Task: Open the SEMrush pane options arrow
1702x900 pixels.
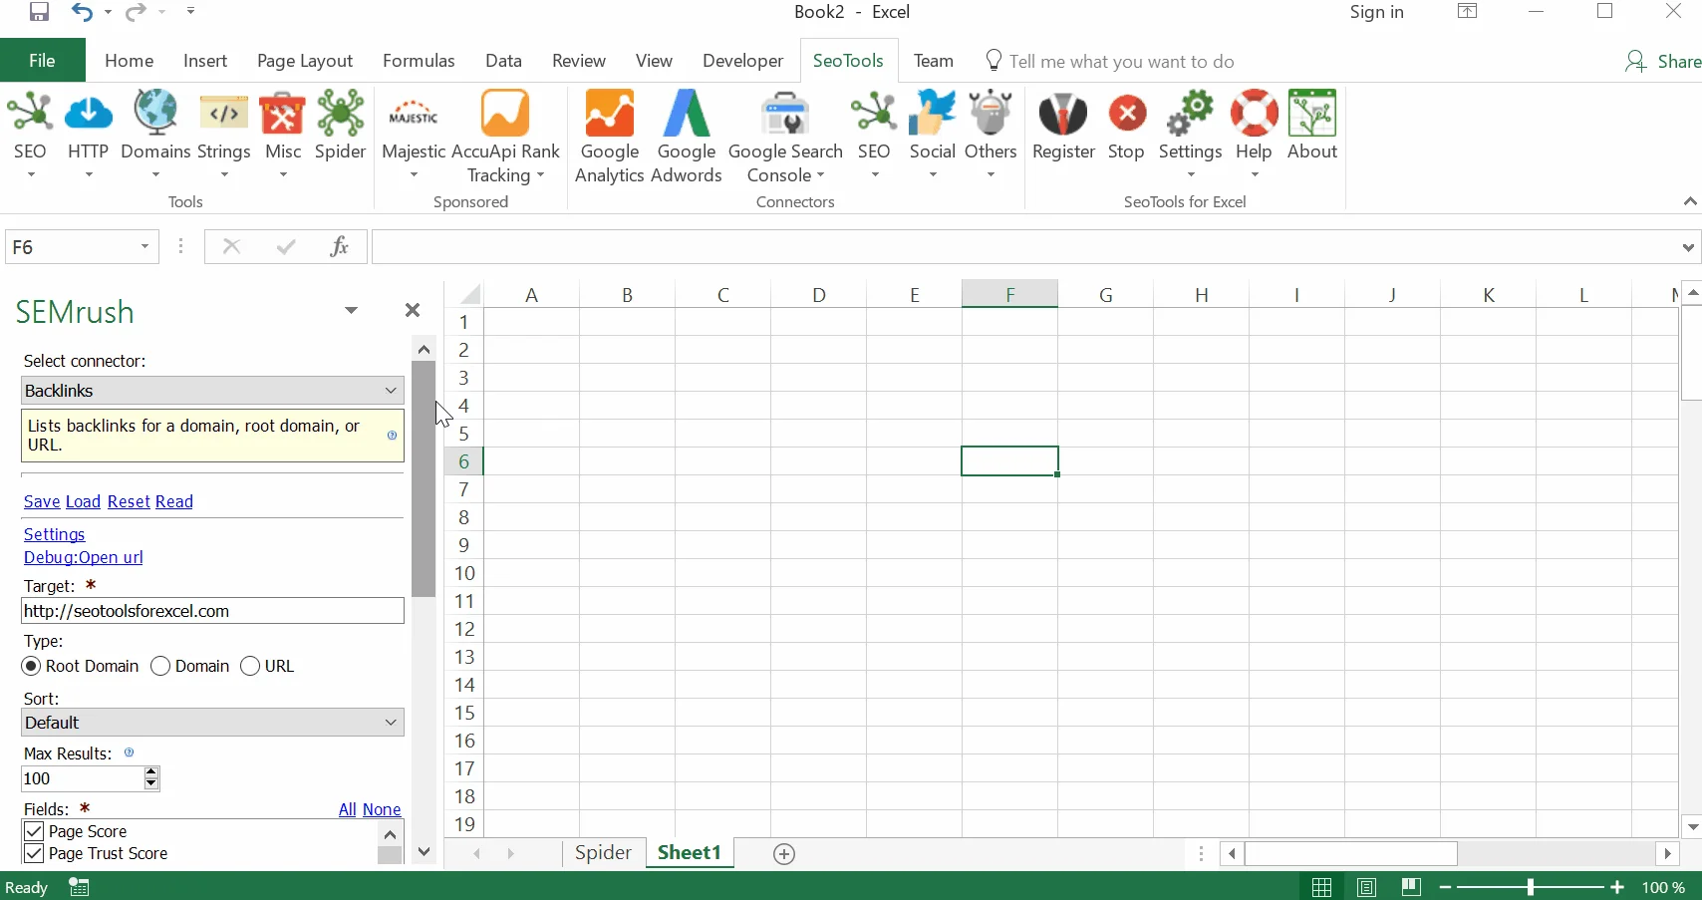Action: click(x=351, y=311)
